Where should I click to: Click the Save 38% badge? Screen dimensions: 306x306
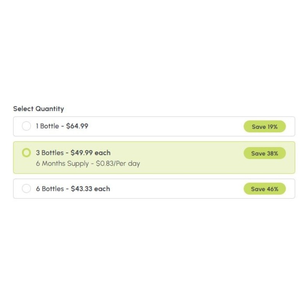pyautogui.click(x=265, y=153)
